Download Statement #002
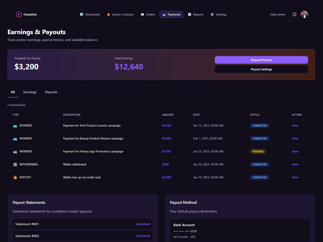 [x=143, y=236]
